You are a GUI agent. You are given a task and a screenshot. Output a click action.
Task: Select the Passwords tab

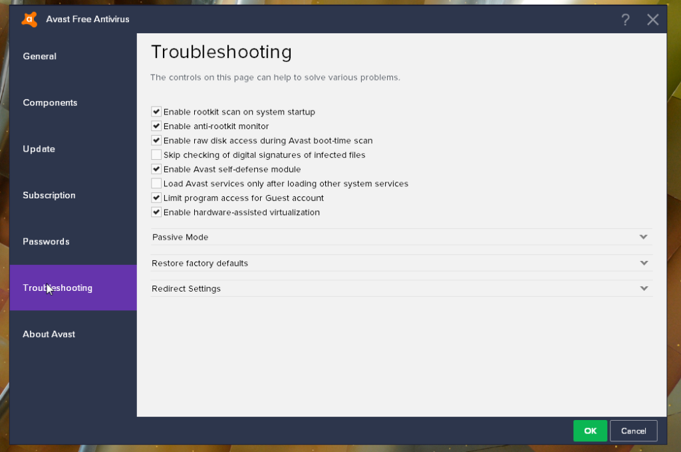[73, 242]
